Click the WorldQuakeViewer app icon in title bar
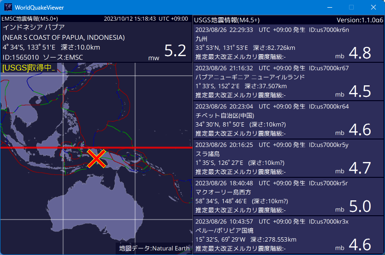This screenshot has width=385, height=255. [8, 8]
